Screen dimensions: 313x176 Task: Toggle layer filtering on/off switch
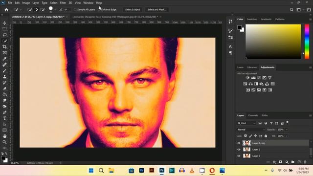(288, 123)
